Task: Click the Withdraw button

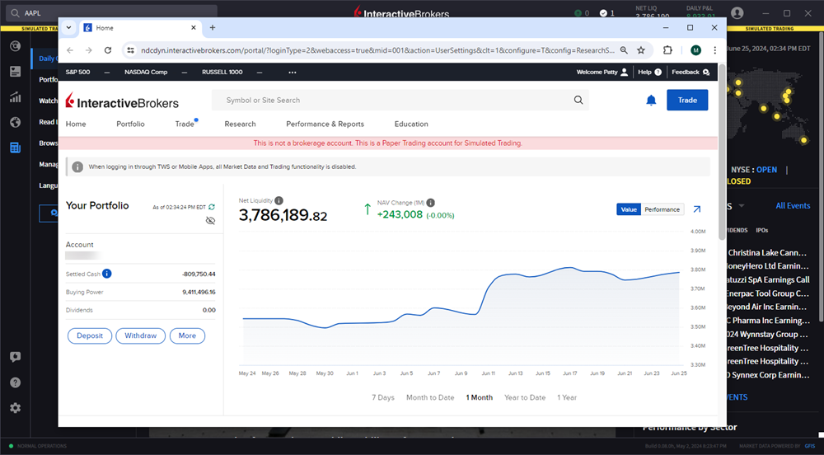Action: pyautogui.click(x=140, y=335)
